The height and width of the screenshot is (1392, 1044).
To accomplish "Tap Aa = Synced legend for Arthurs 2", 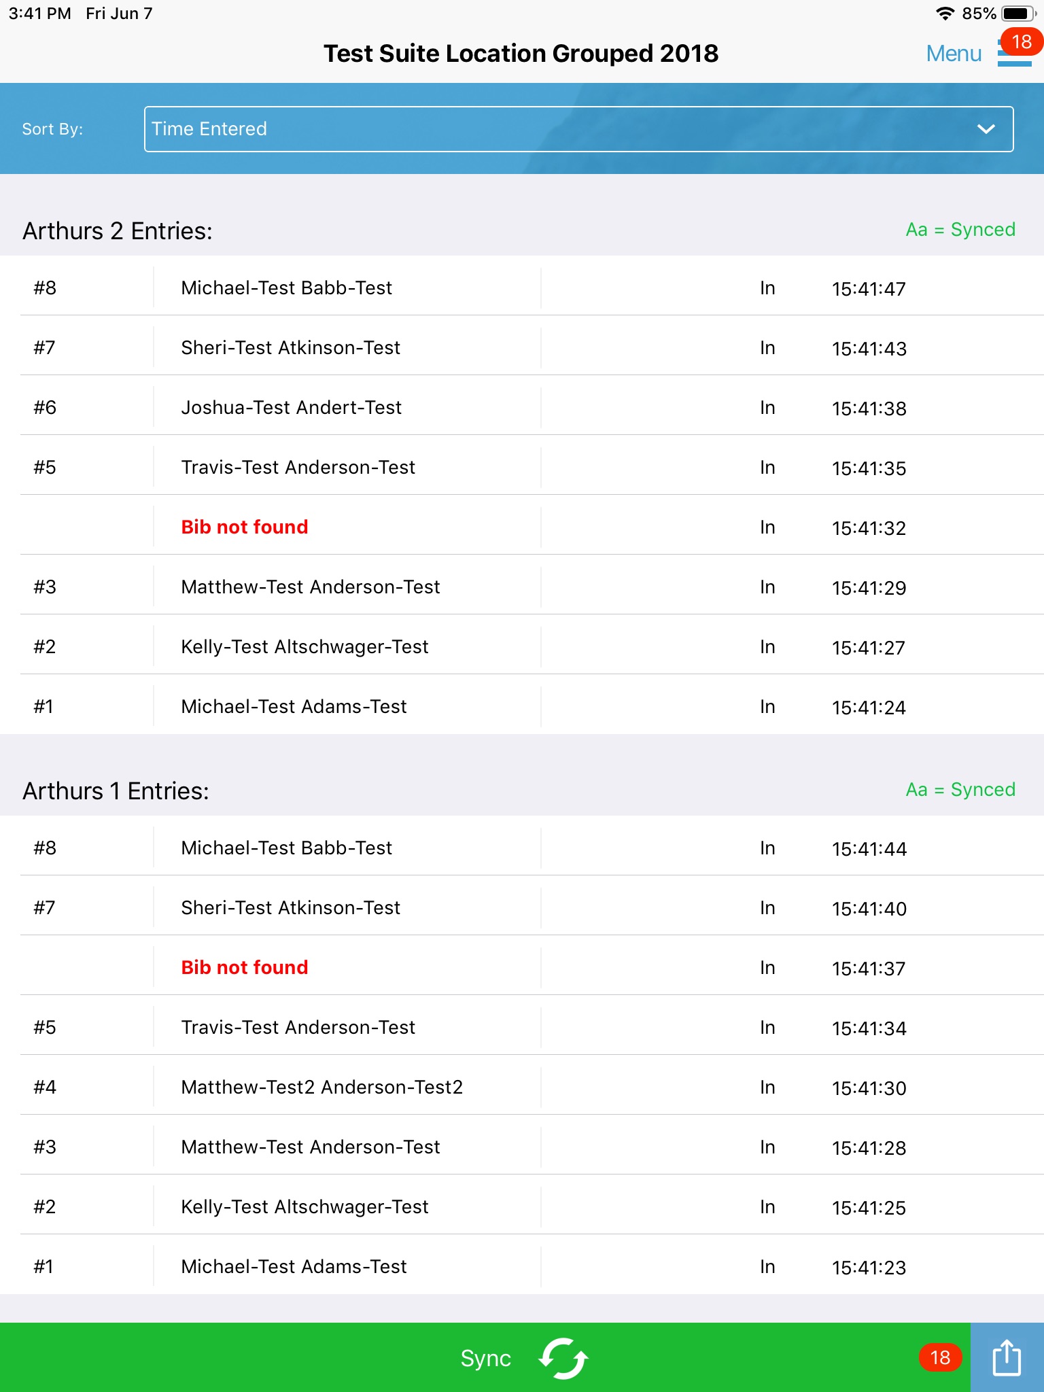I will pyautogui.click(x=960, y=230).
